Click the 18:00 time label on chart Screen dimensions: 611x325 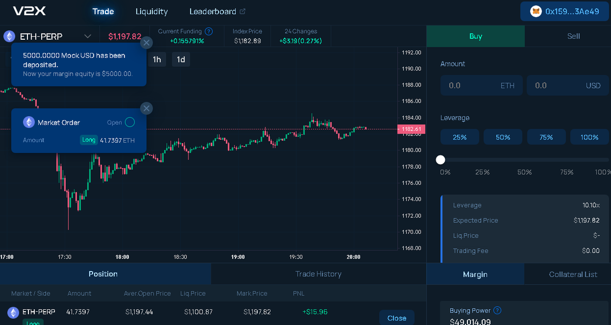122,257
